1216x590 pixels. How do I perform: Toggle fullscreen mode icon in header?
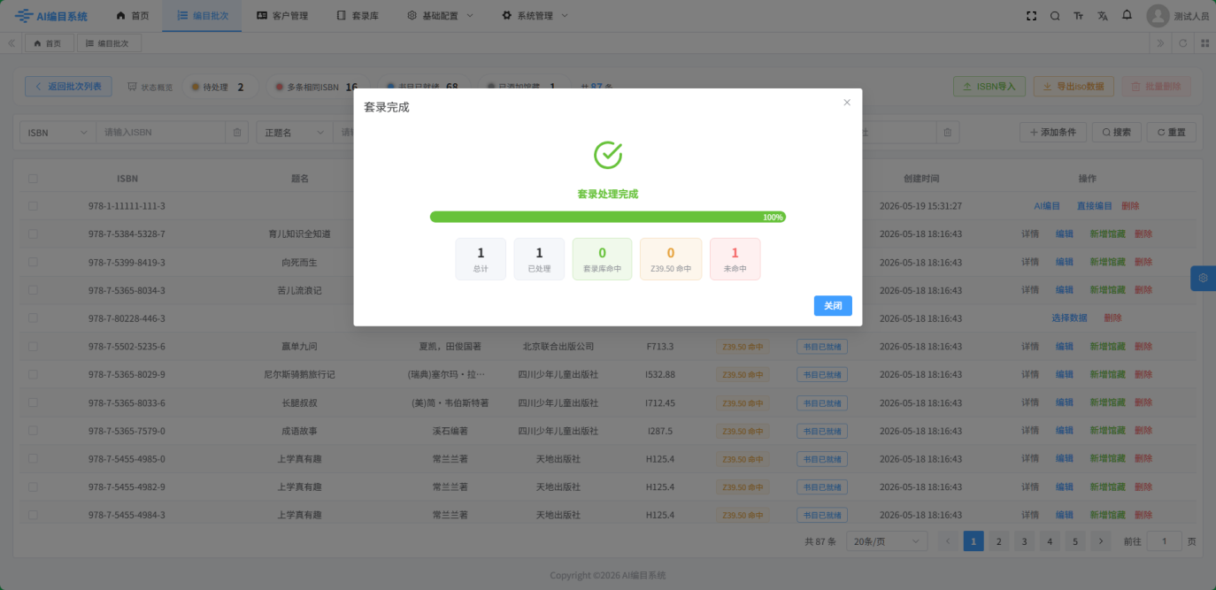click(1031, 16)
